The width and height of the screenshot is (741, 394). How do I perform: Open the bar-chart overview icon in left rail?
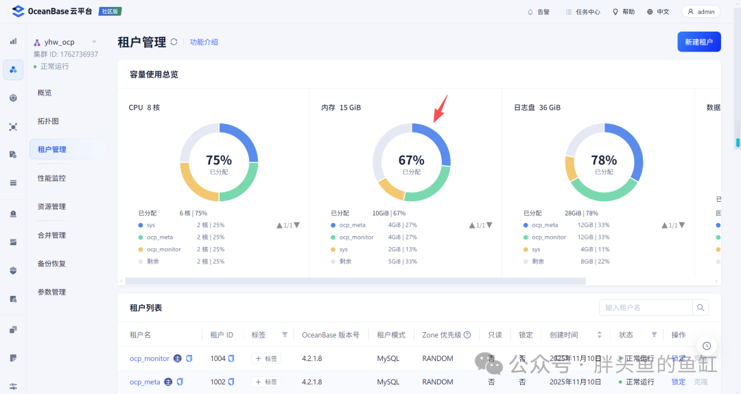pyautogui.click(x=13, y=41)
